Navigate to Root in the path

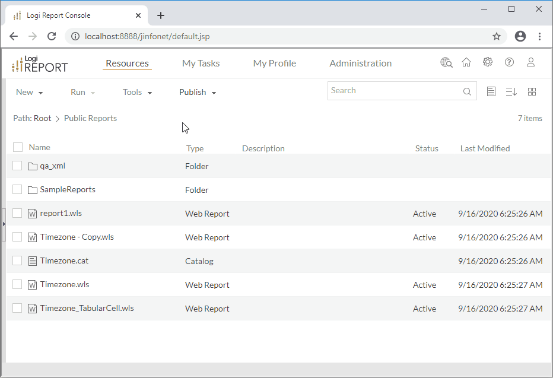pyautogui.click(x=42, y=119)
